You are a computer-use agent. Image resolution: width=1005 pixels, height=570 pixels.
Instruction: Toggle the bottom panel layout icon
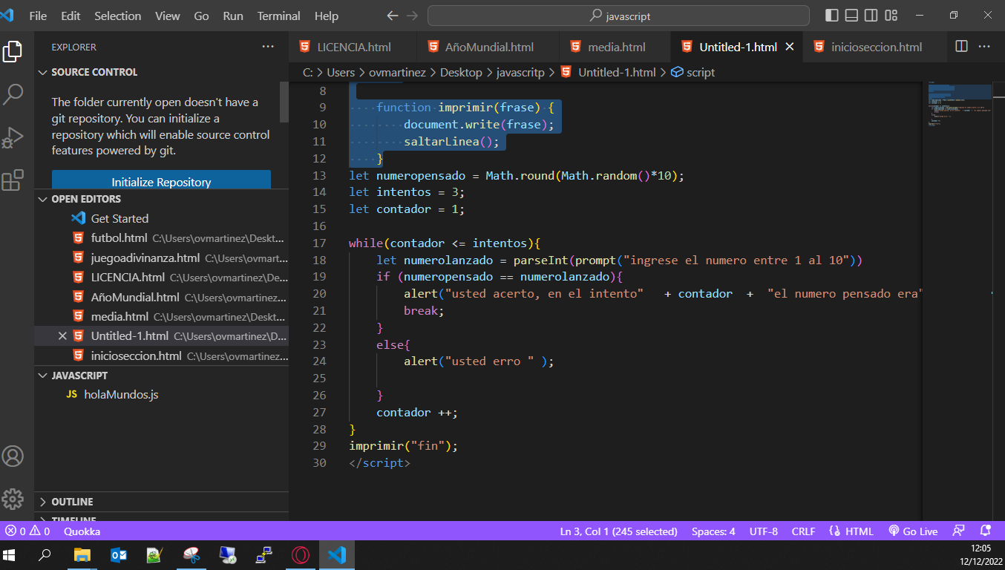(x=852, y=16)
